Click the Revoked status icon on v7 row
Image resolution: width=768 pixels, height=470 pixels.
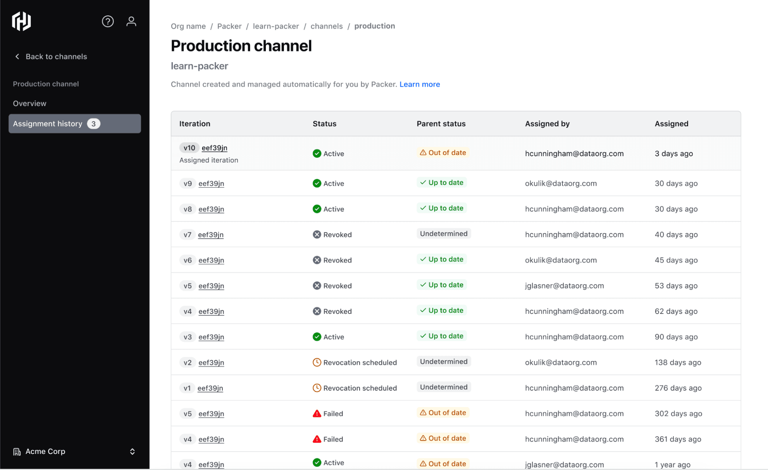(316, 234)
